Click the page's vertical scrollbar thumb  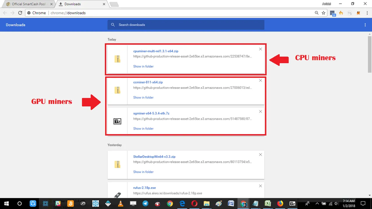click(x=370, y=55)
